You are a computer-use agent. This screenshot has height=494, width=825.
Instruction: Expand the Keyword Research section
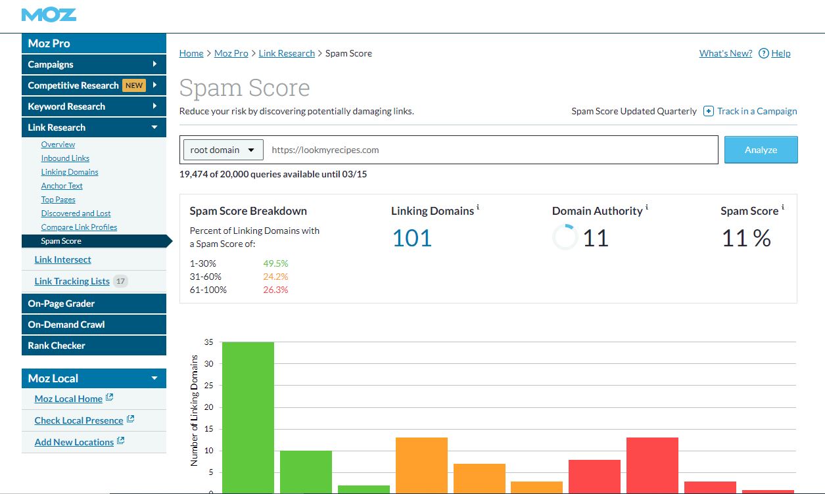93,106
